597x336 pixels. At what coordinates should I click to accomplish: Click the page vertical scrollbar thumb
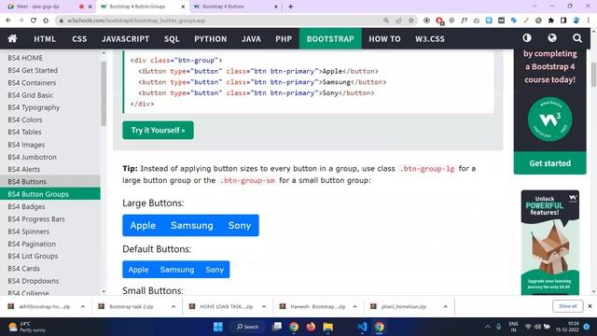593,75
